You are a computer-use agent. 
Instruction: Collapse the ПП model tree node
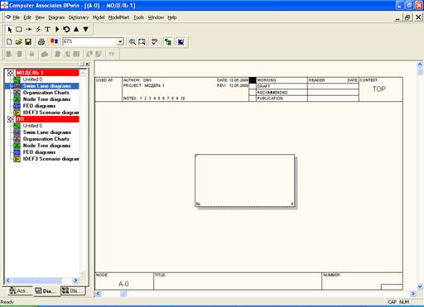[11, 119]
